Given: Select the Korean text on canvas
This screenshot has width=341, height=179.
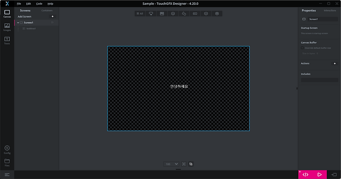Looking at the screenshot, I should (x=179, y=87).
